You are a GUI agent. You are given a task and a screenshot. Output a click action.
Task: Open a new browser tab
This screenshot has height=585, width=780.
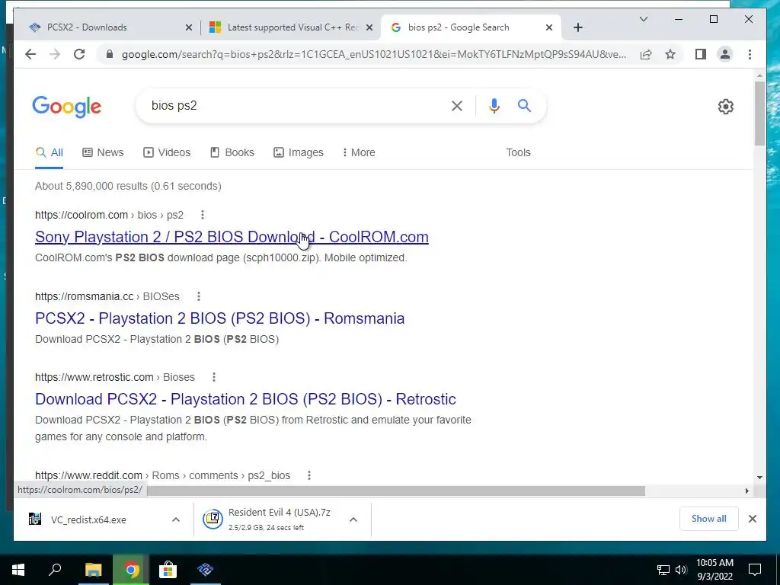578,27
